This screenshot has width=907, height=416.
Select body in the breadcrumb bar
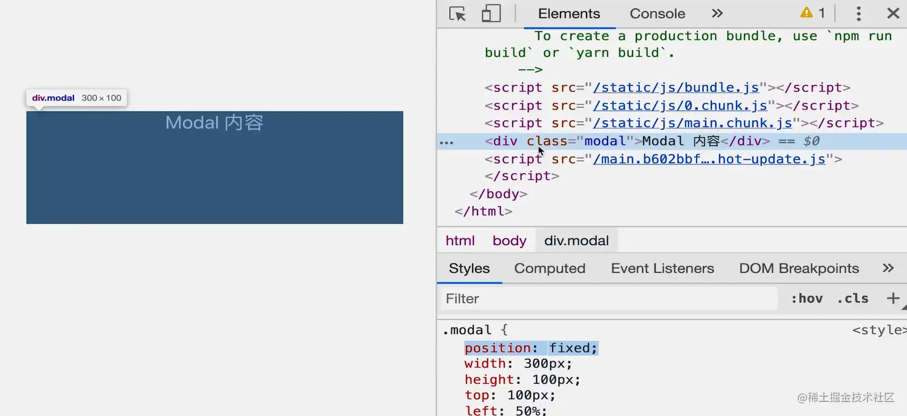(x=510, y=241)
